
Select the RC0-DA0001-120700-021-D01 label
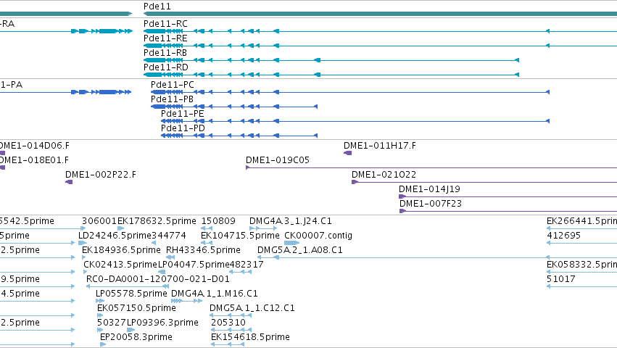pyautogui.click(x=158, y=280)
